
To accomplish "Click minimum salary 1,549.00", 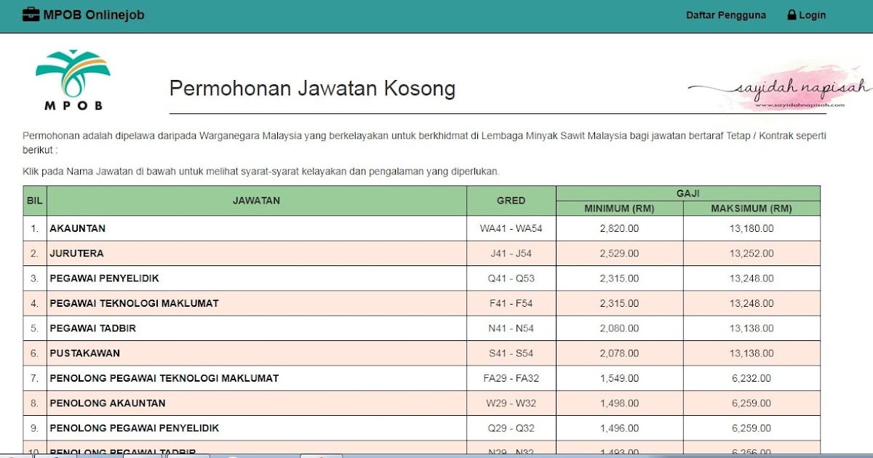I will coord(620,378).
